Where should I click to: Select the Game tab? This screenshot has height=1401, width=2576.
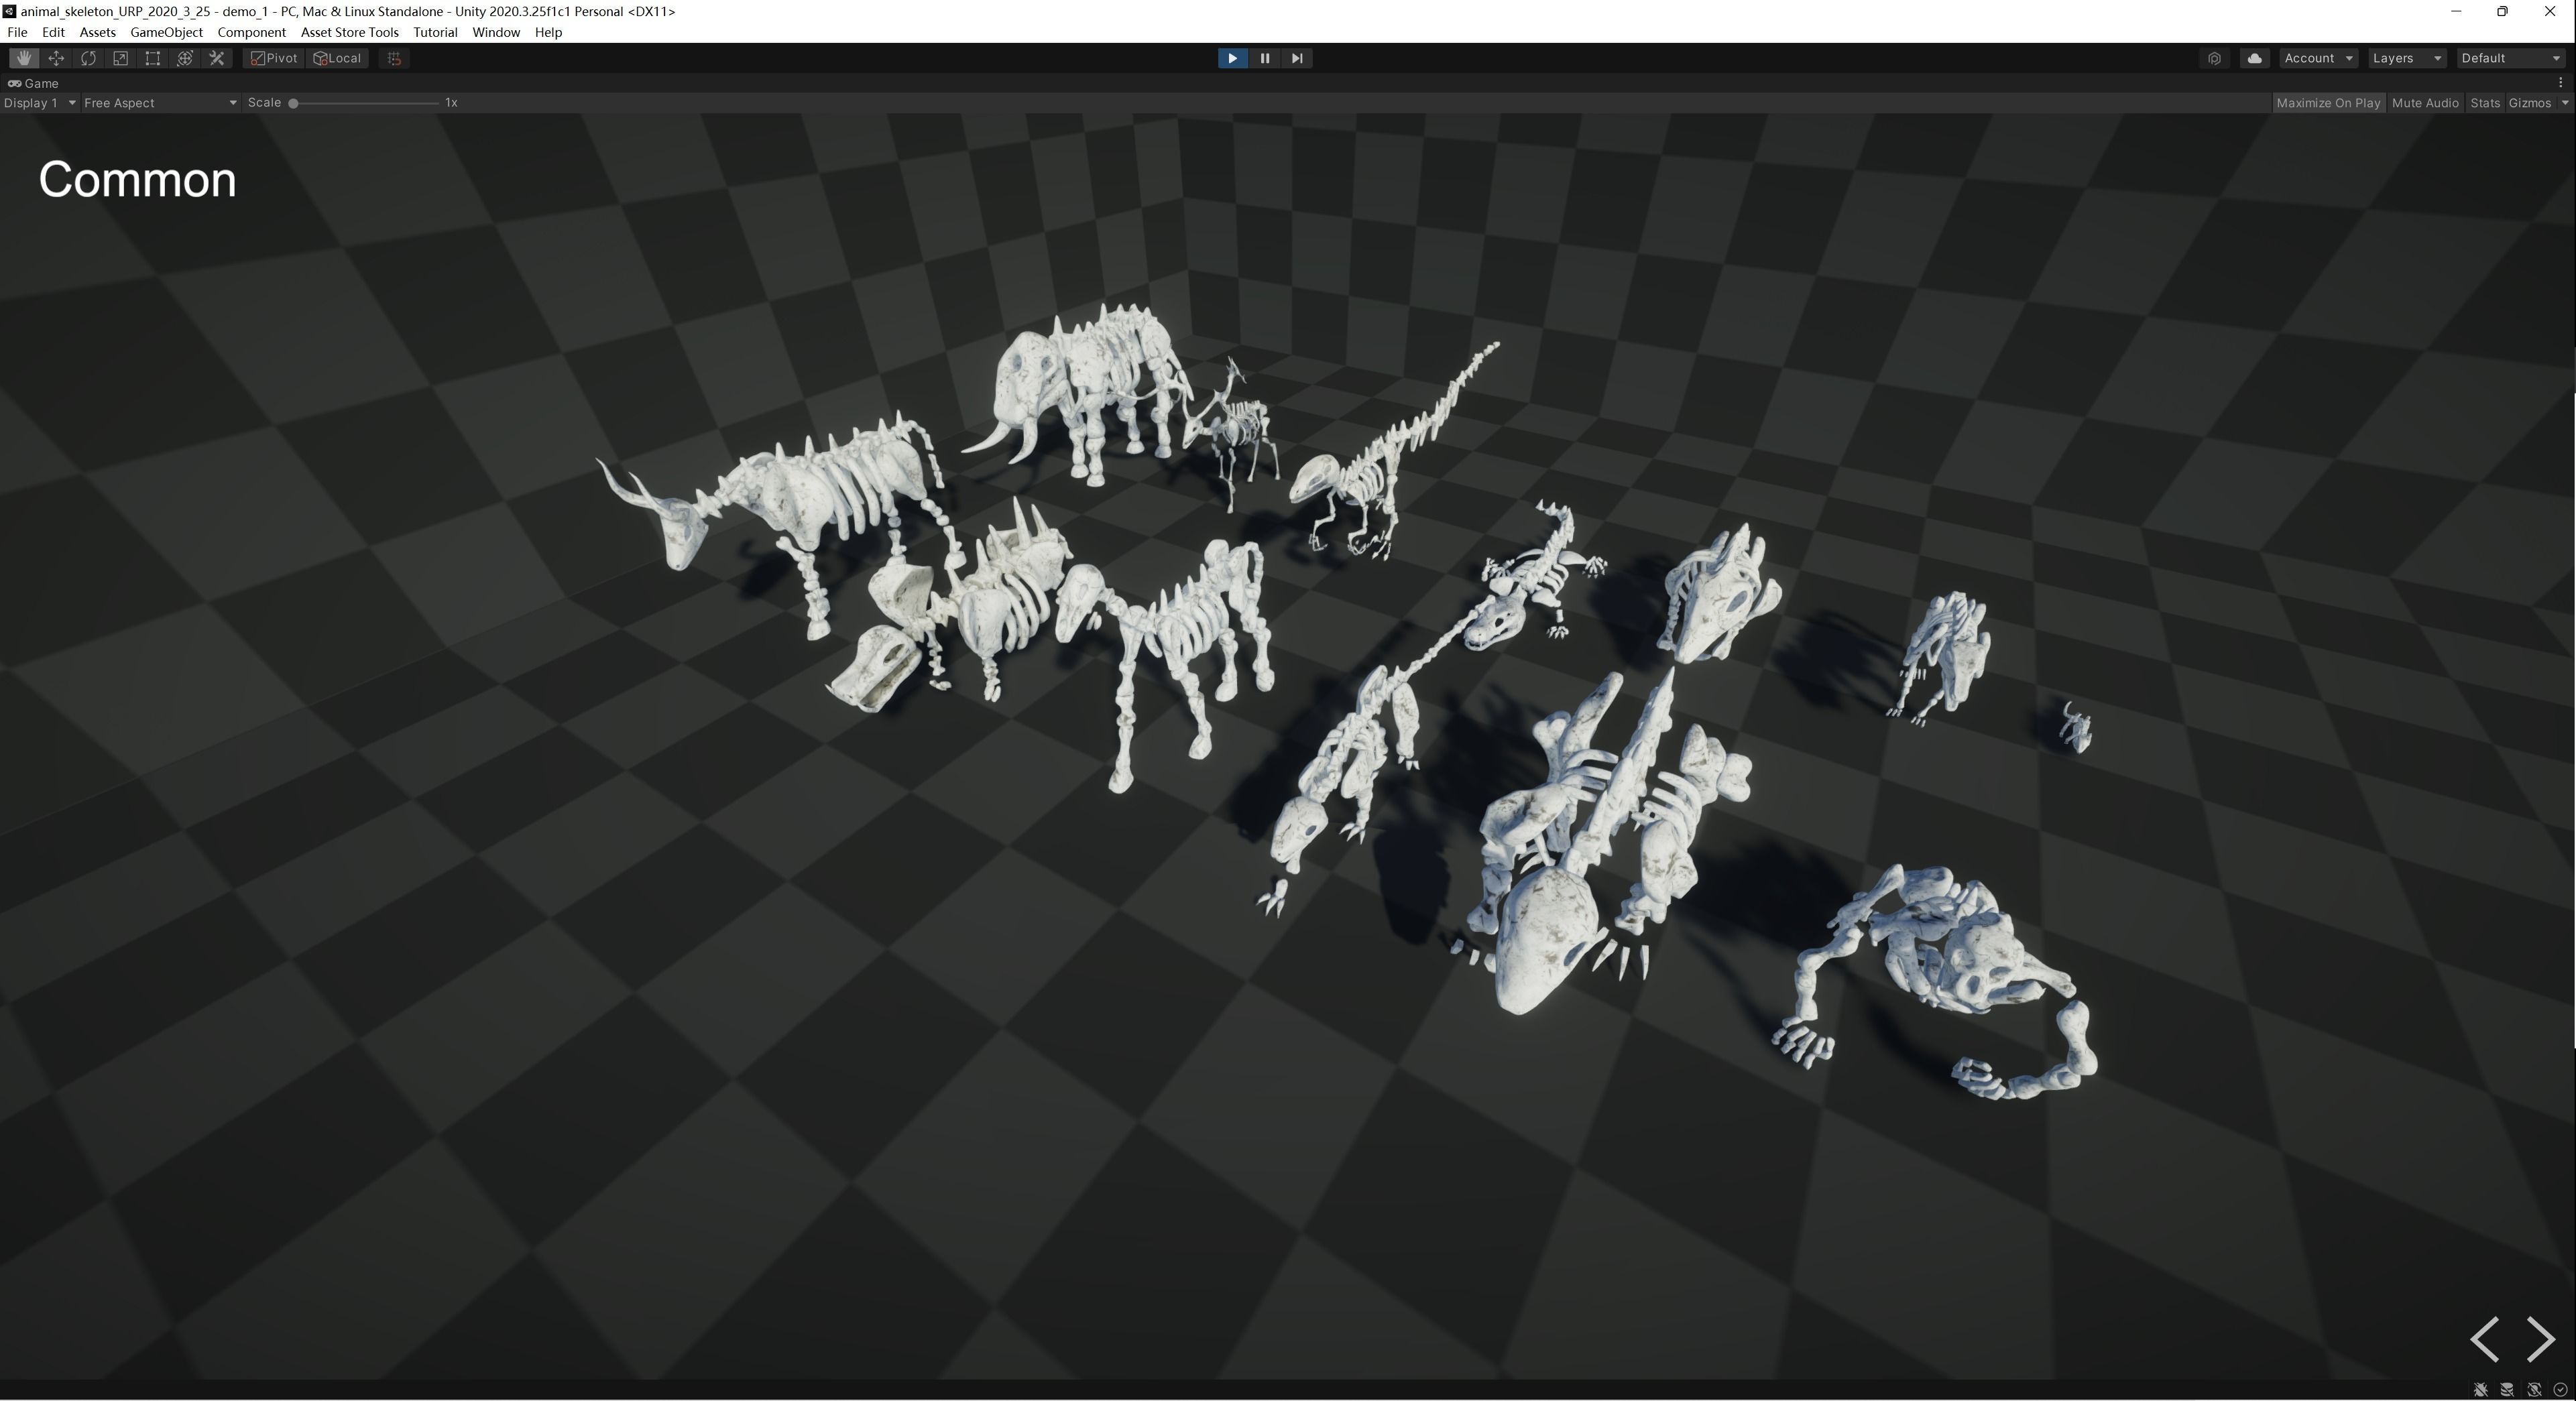[x=34, y=83]
